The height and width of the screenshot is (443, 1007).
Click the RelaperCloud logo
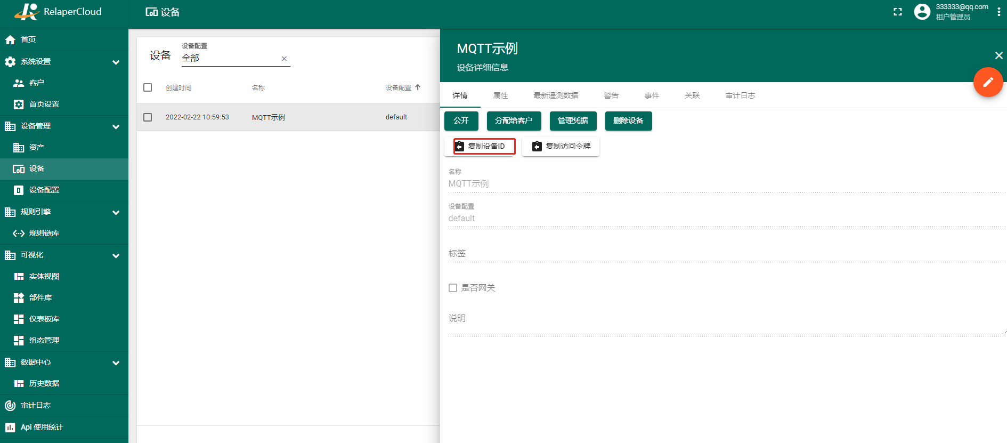(58, 12)
